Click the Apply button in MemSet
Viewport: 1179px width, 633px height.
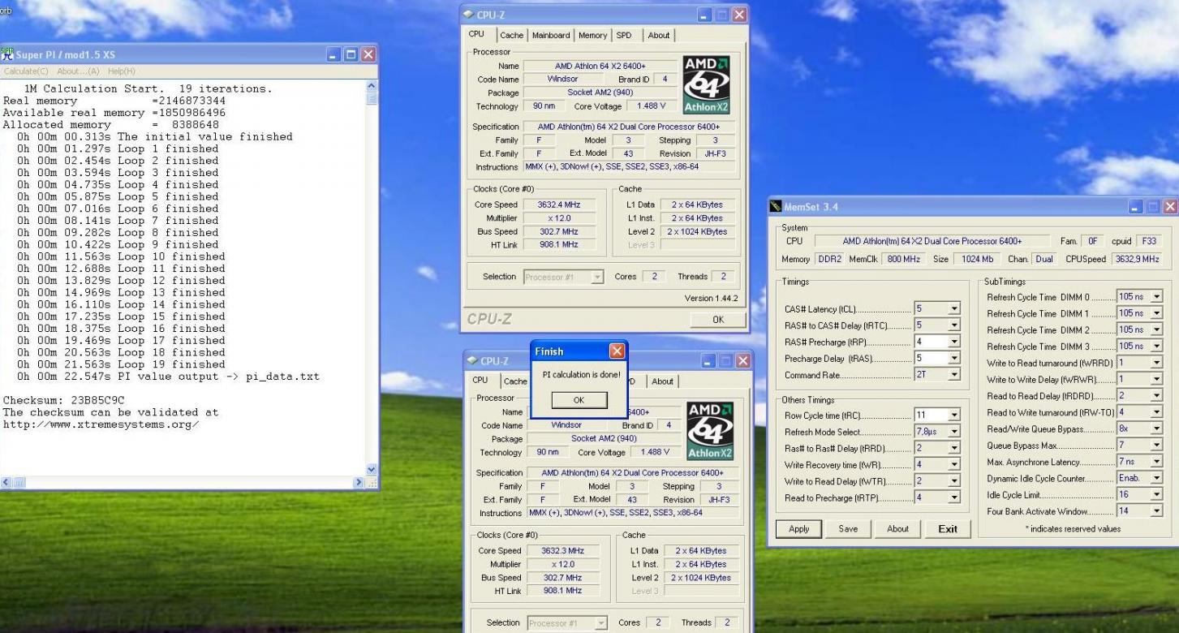pos(798,529)
